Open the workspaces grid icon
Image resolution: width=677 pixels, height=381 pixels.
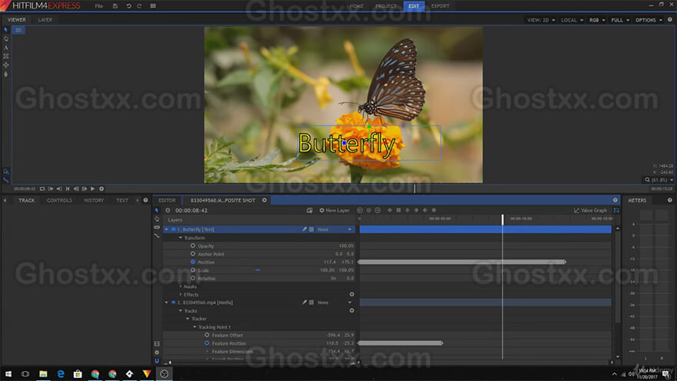click(x=153, y=6)
